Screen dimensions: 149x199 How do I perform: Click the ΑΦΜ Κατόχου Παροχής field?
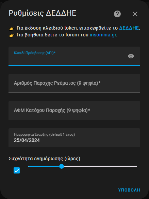point(74,111)
